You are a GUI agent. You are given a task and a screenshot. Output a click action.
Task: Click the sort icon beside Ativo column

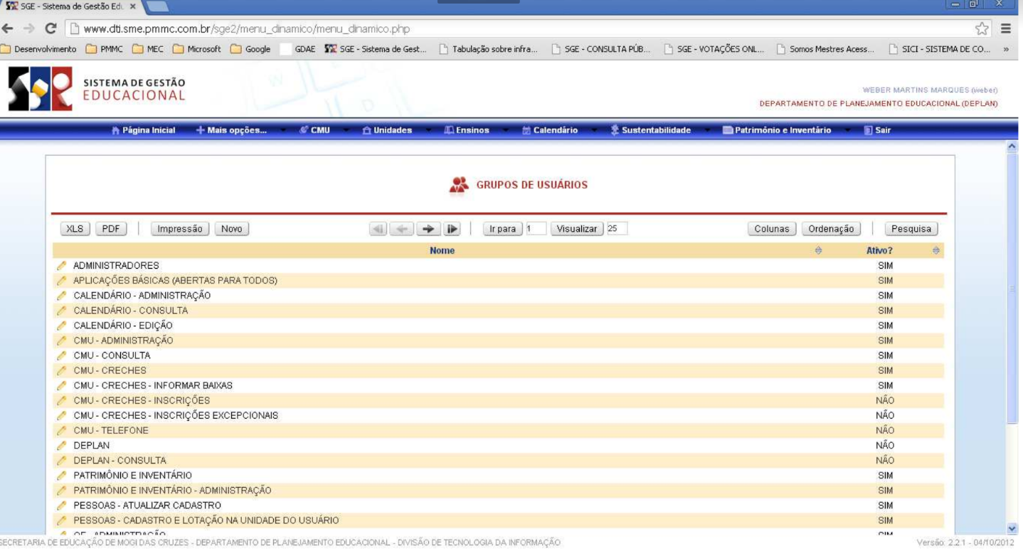(935, 251)
